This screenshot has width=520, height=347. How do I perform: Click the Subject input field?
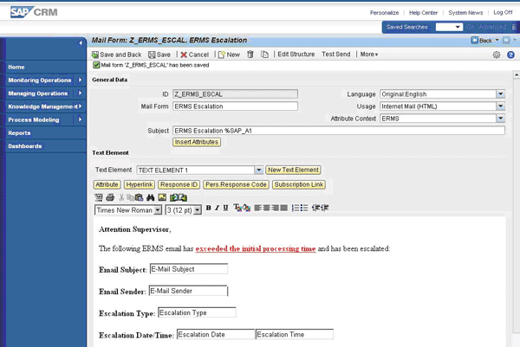coord(338,131)
